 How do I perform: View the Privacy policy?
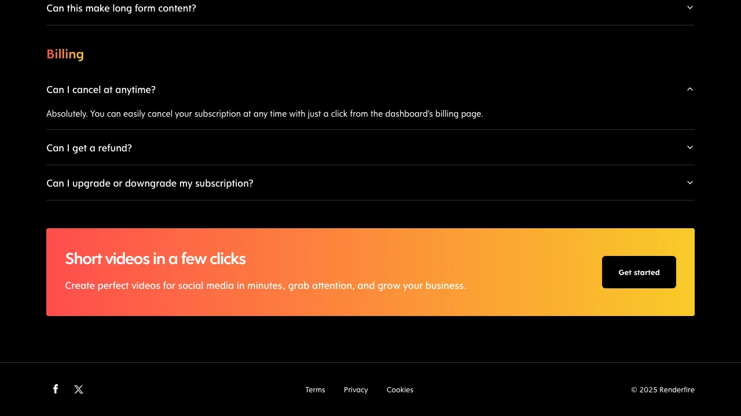pos(355,389)
